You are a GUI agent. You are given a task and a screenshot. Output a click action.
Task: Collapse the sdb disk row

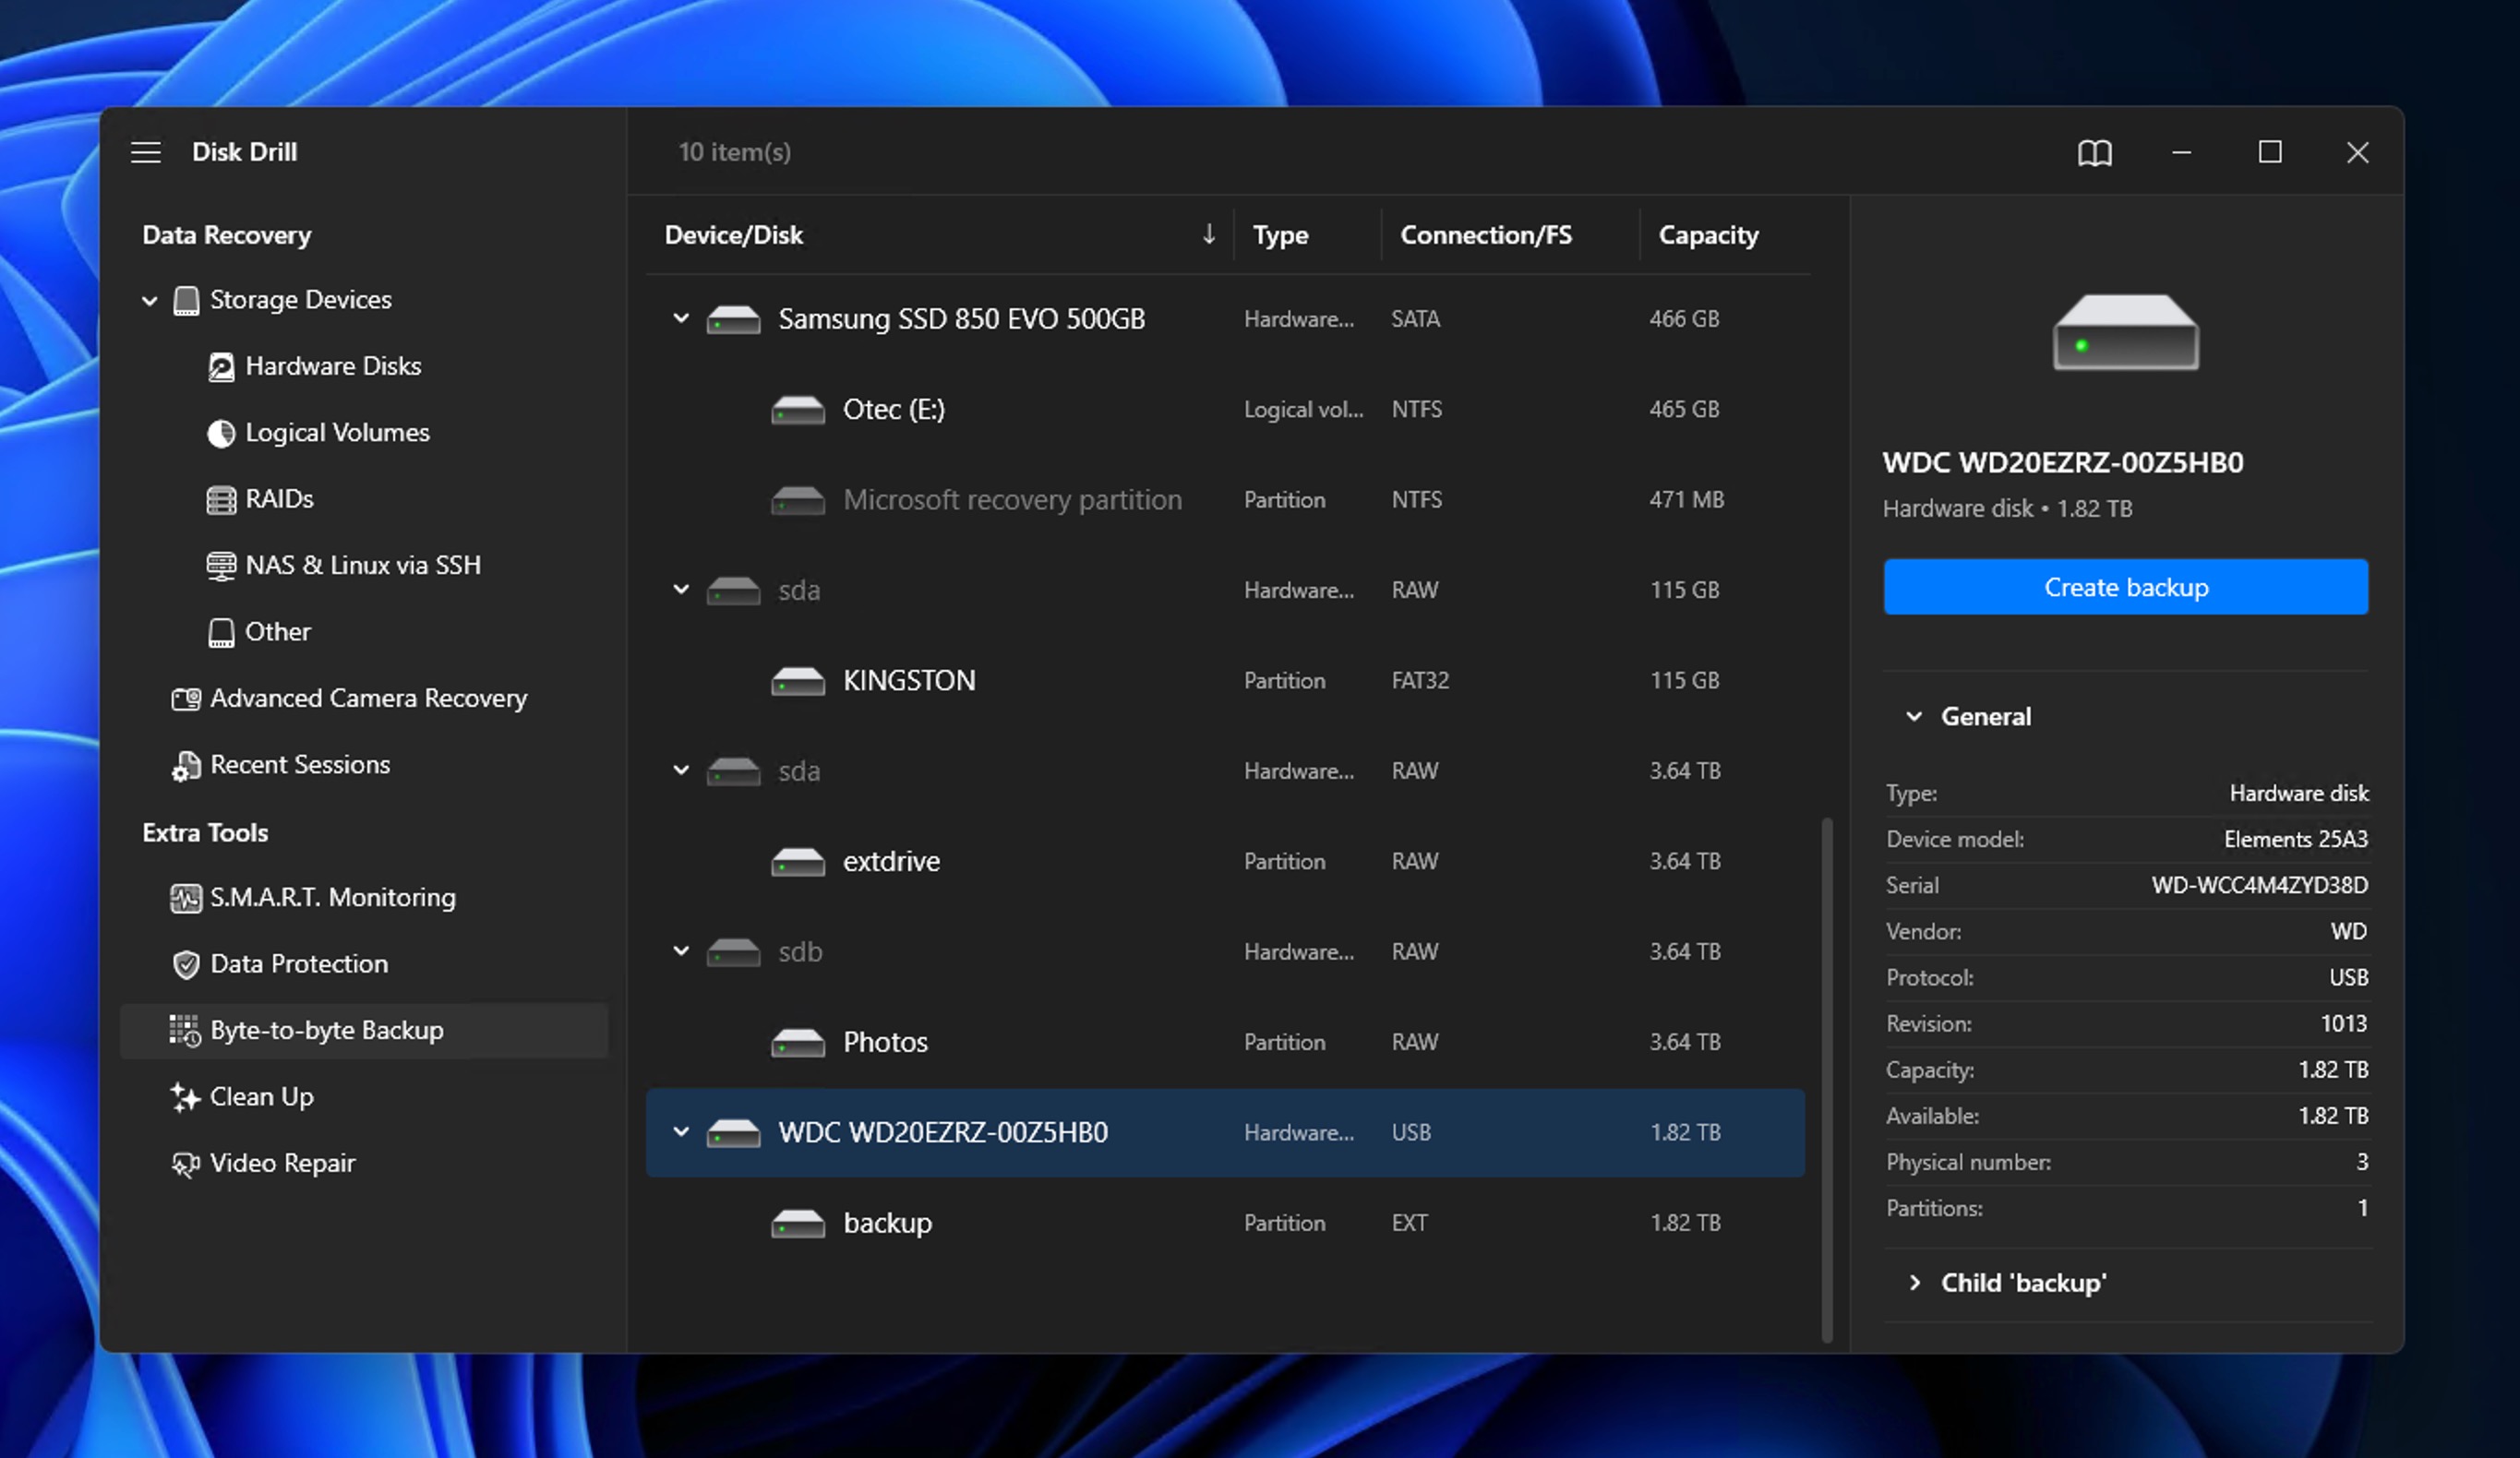coord(681,950)
